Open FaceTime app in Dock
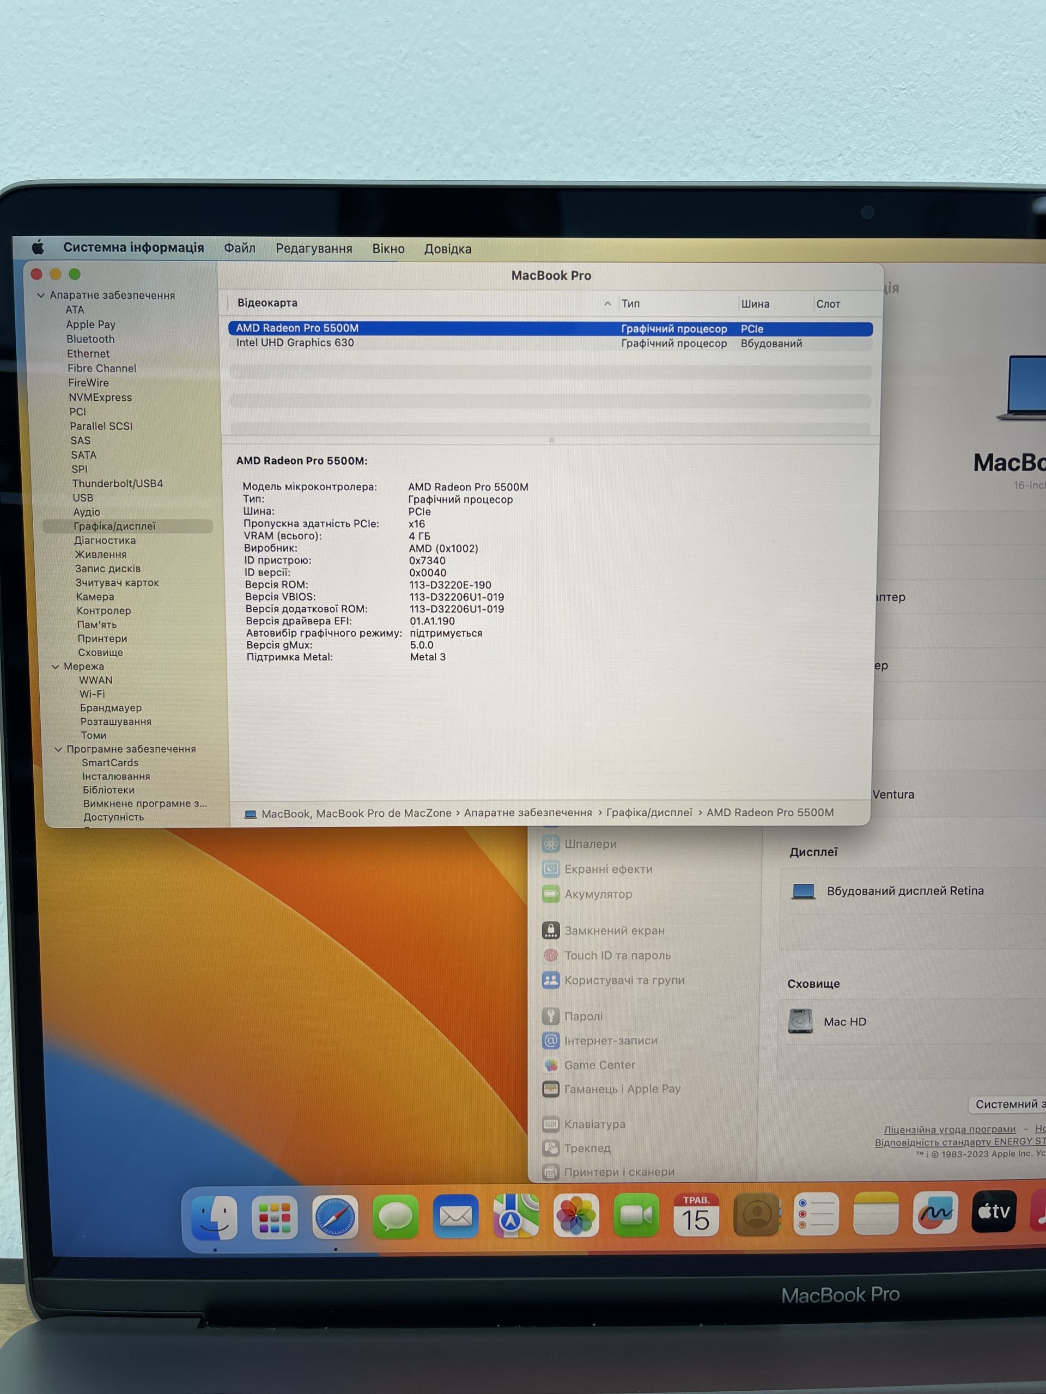Viewport: 1046px width, 1394px height. (x=636, y=1214)
